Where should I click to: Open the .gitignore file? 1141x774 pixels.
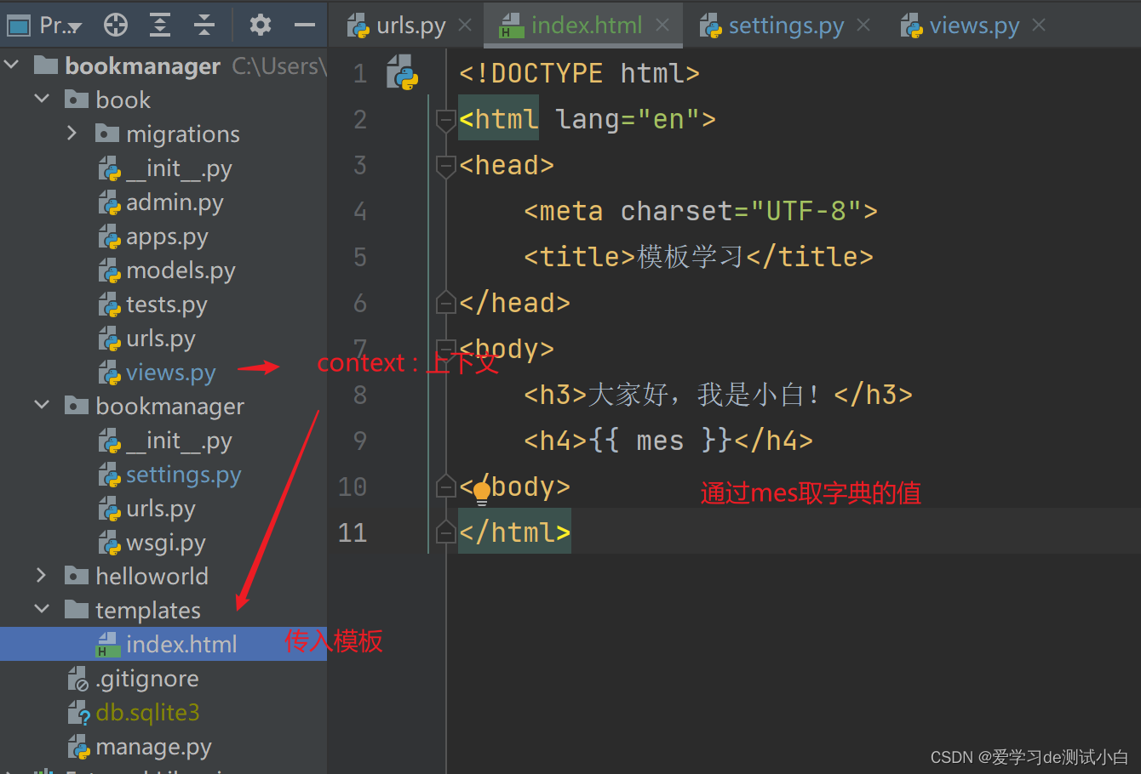(x=147, y=679)
